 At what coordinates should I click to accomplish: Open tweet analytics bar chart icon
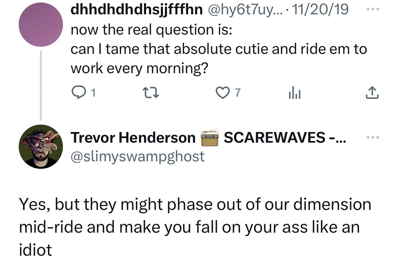click(x=294, y=92)
